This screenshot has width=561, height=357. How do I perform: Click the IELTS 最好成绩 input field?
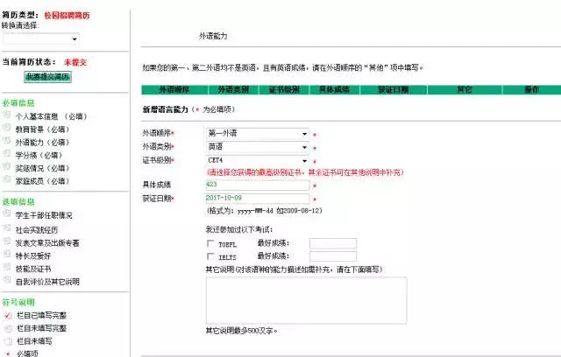pyautogui.click(x=333, y=256)
